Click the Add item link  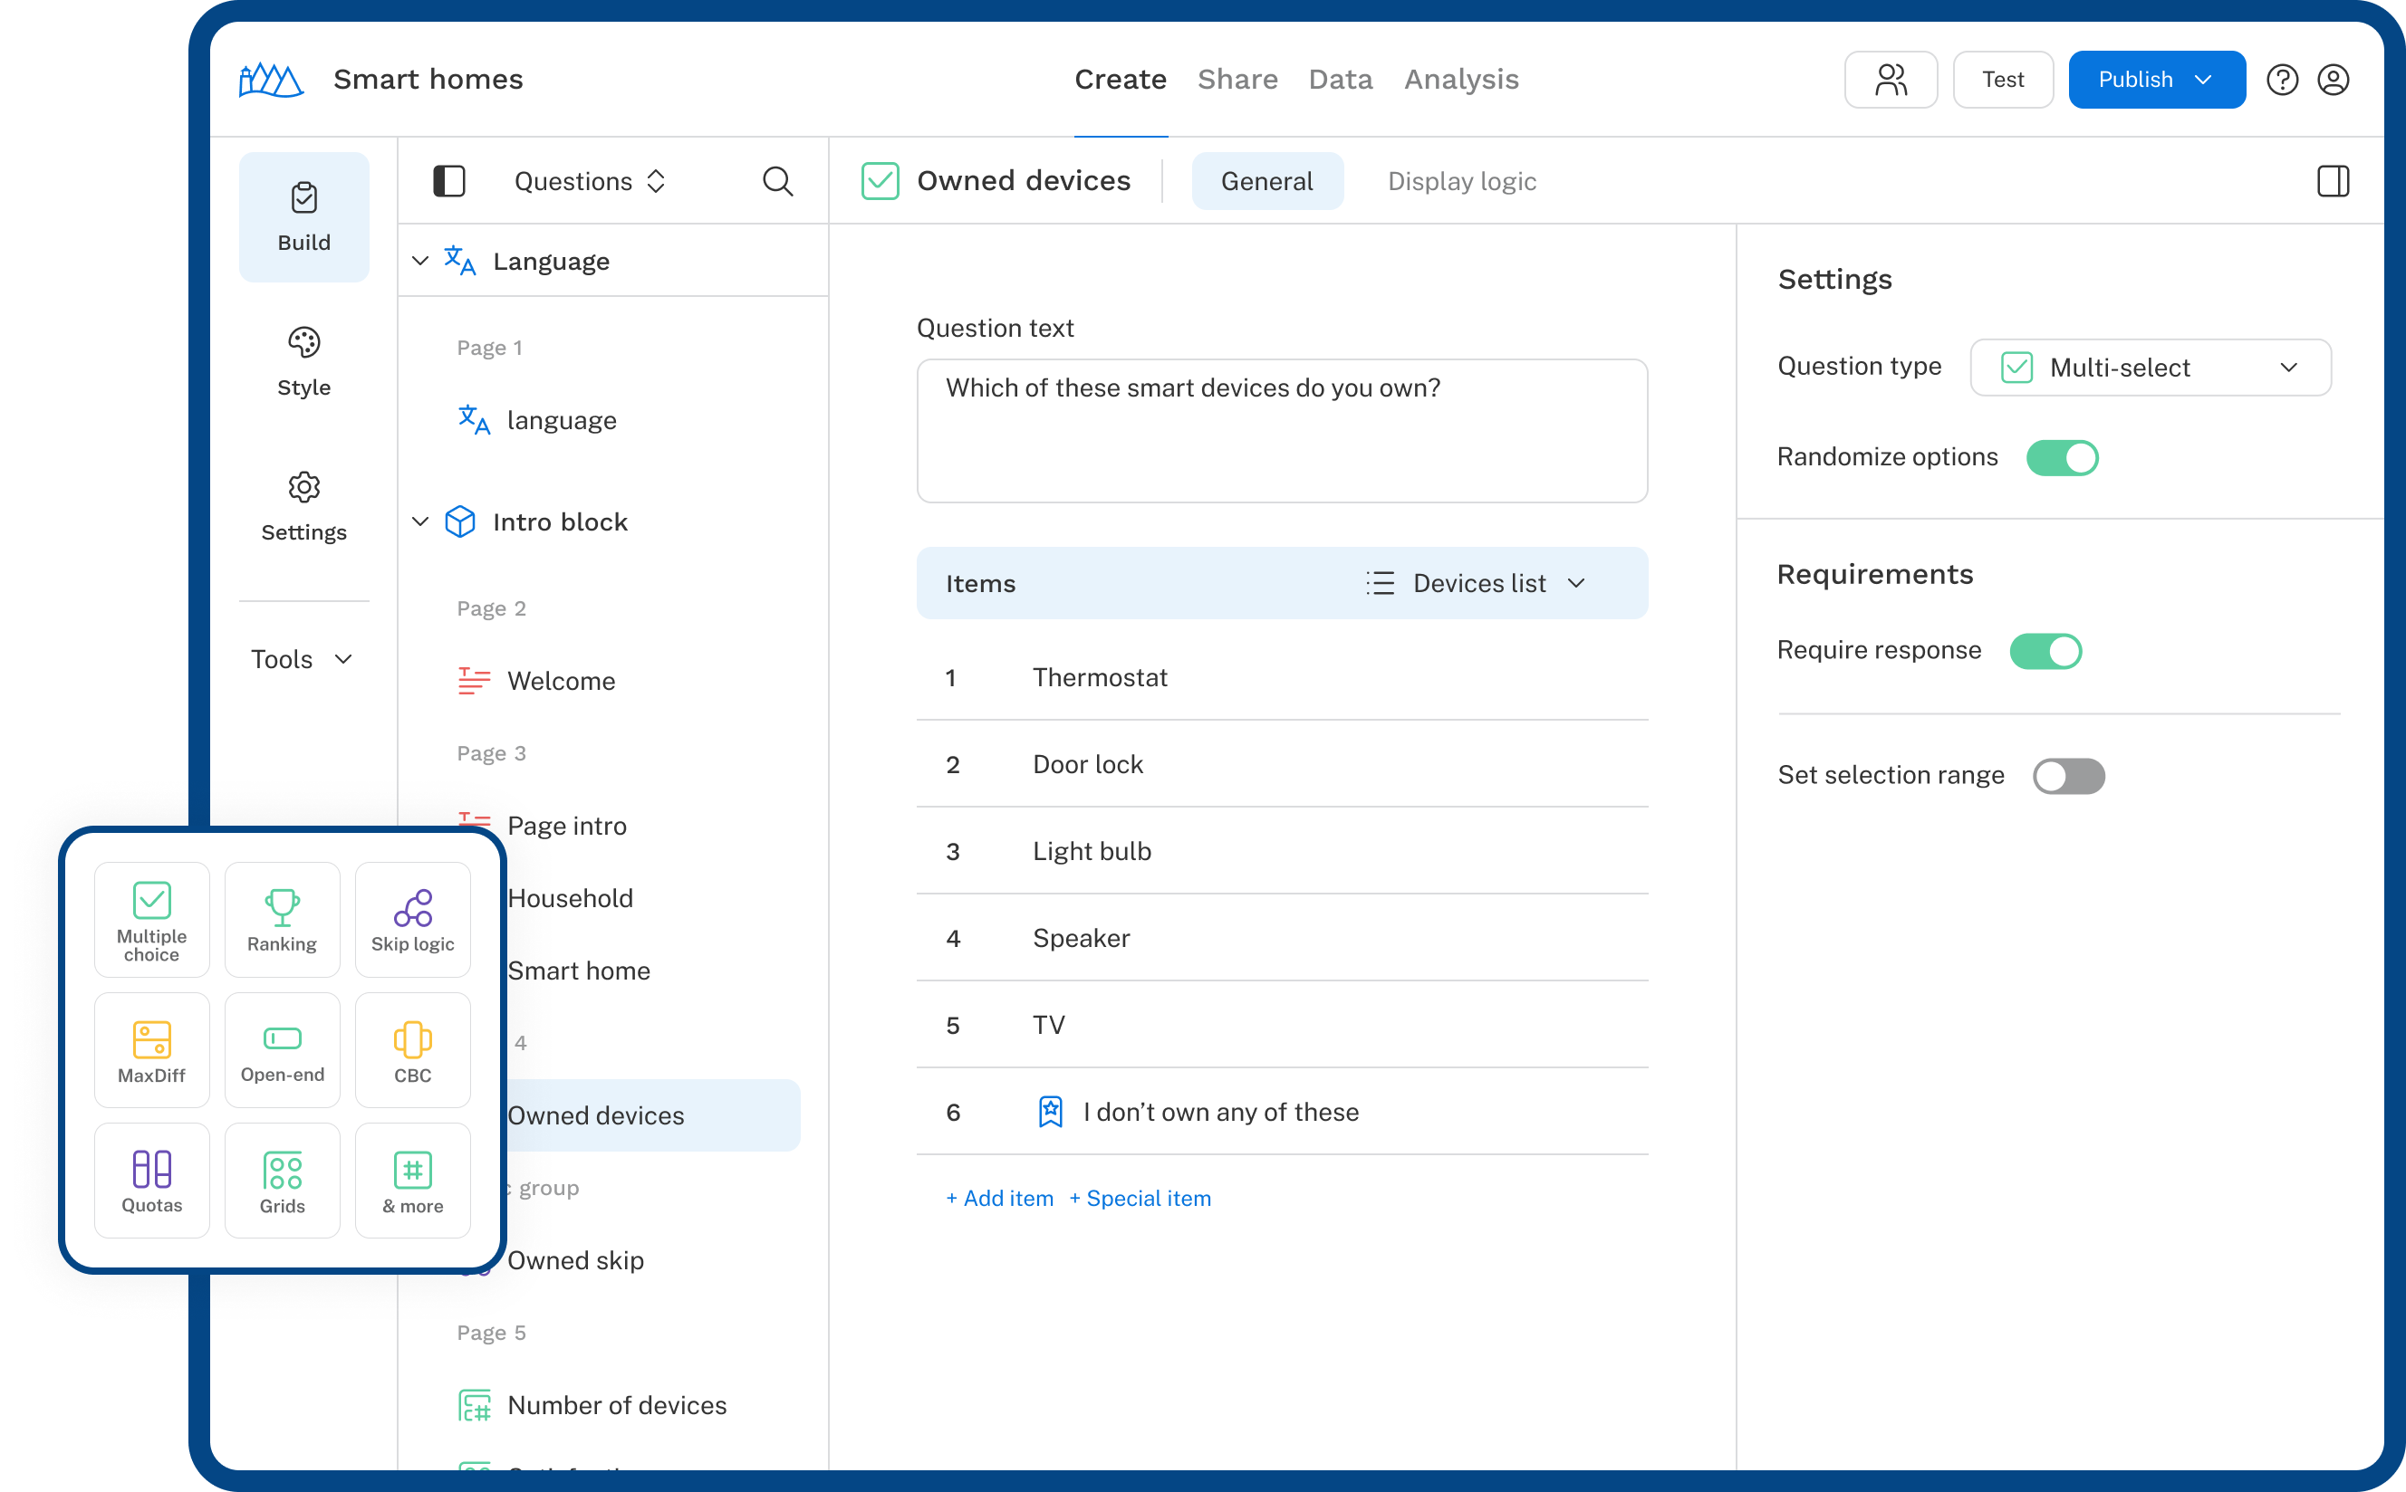coord(998,1198)
